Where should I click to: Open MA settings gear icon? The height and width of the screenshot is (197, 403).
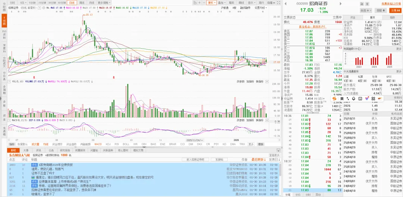pos(44,8)
